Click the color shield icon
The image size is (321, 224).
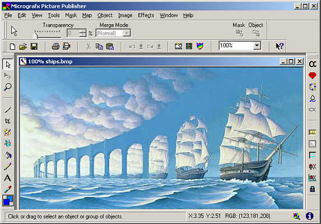(x=200, y=46)
